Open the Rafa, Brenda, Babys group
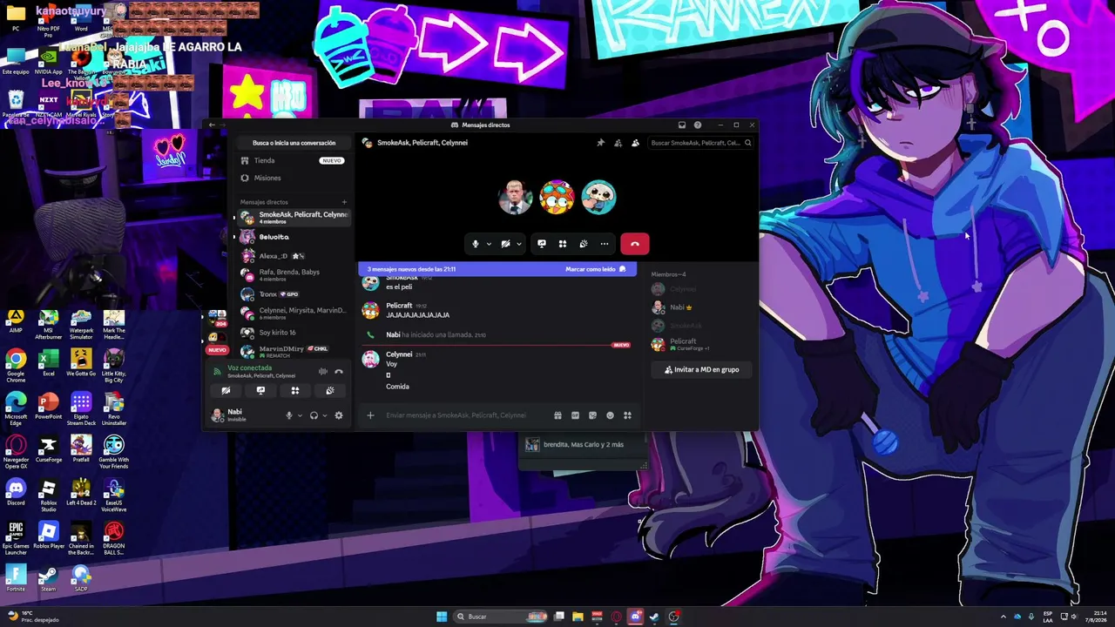This screenshot has height=627, width=1115. click(294, 275)
